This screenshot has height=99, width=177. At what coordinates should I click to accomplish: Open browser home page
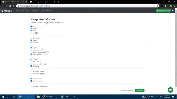[14, 6]
